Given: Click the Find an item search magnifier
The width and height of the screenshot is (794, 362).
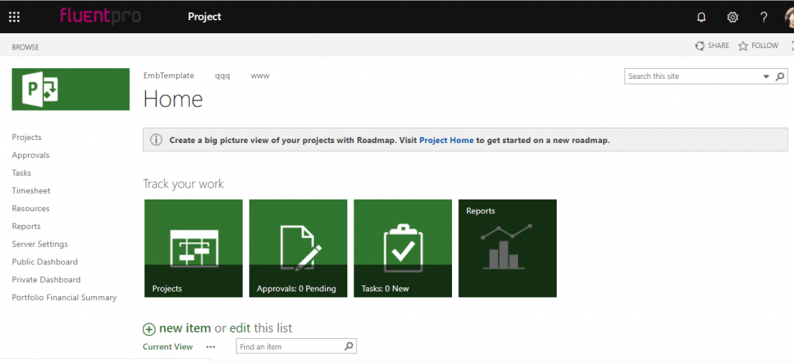Looking at the screenshot, I should [x=348, y=347].
